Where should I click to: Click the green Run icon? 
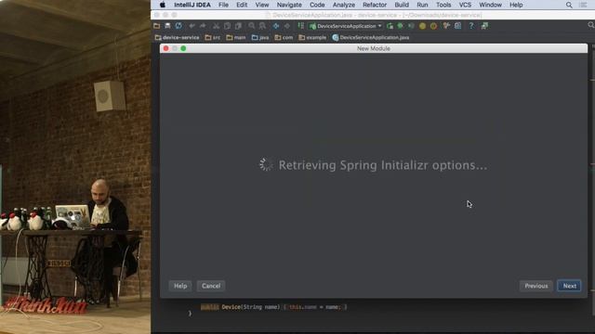coord(390,26)
